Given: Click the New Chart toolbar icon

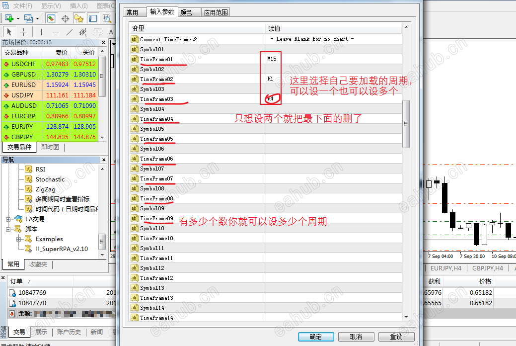Looking at the screenshot, I should tap(9, 18).
